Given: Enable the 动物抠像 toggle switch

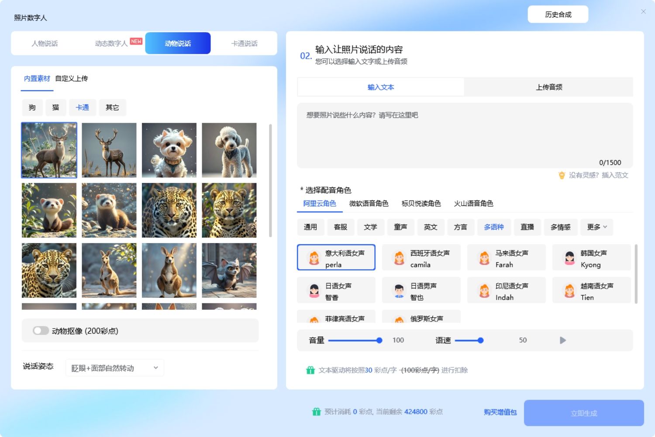Looking at the screenshot, I should 41,331.
